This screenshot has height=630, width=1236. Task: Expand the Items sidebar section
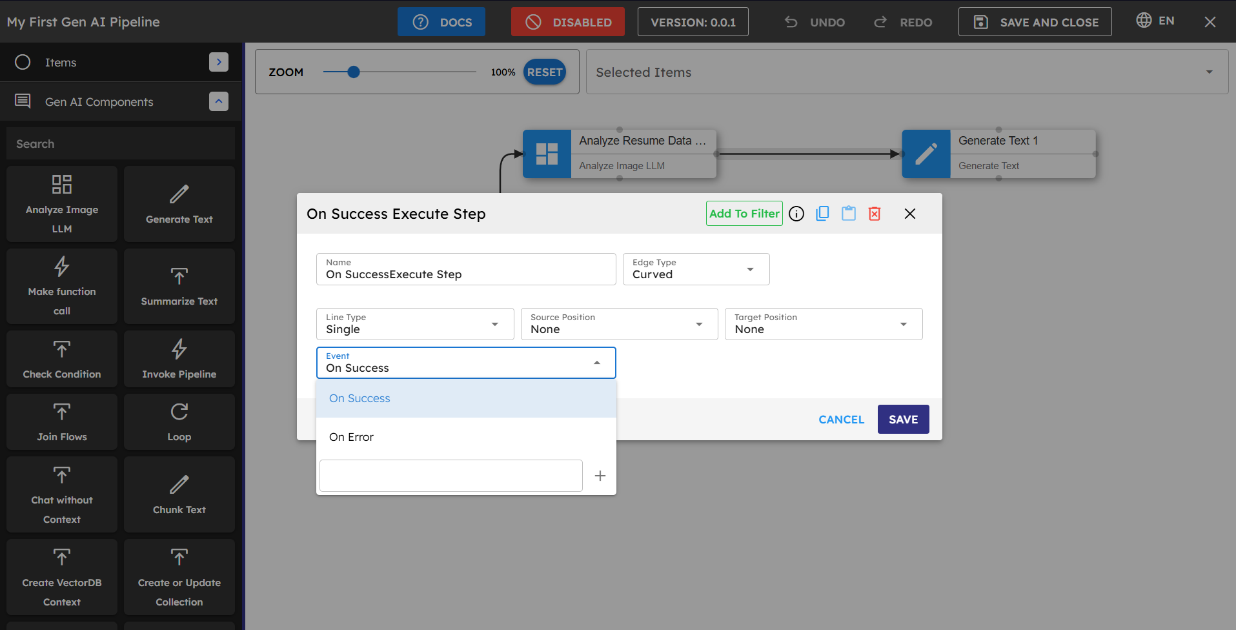(x=219, y=62)
